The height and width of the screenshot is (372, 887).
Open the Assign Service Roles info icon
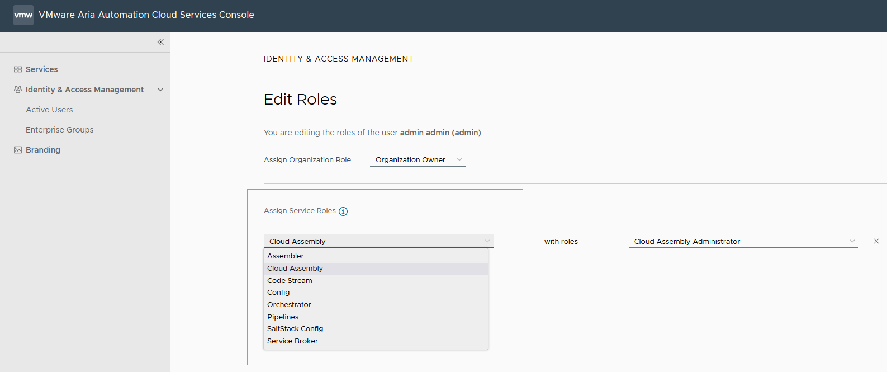coord(343,211)
